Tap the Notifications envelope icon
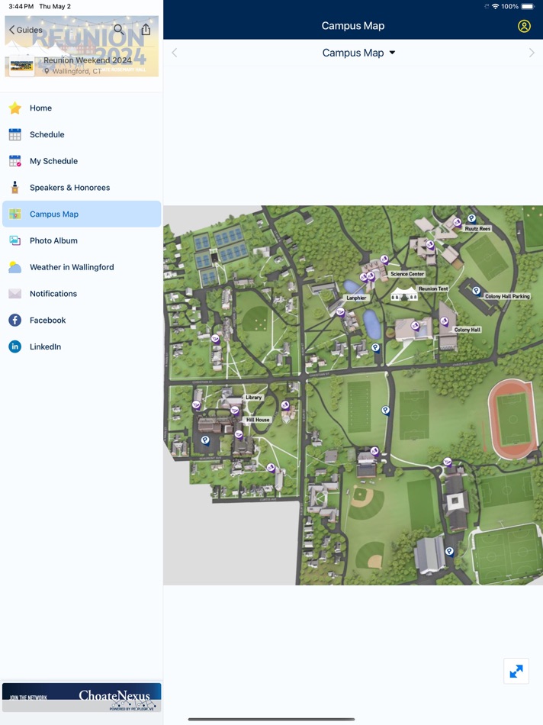This screenshot has width=543, height=725. [x=14, y=294]
